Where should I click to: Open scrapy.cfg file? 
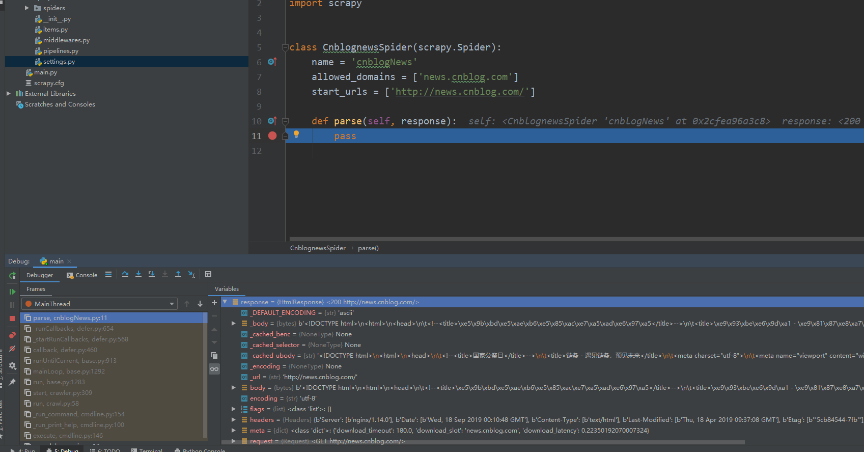49,83
